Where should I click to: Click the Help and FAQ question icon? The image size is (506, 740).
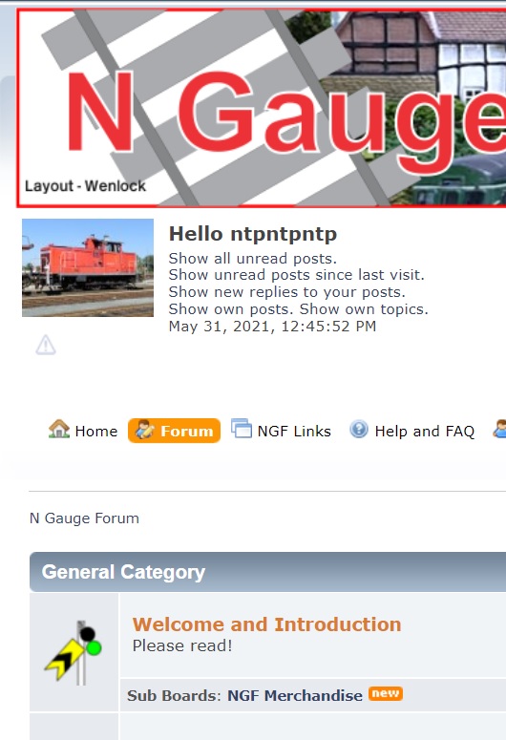click(x=359, y=430)
